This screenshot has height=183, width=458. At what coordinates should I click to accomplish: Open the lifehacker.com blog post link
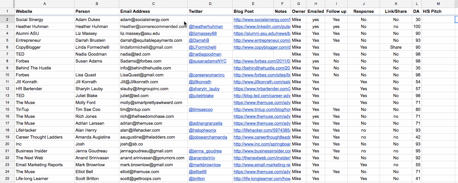[x=262, y=130]
